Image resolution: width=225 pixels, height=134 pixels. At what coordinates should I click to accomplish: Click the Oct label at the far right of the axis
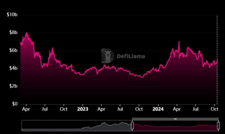click(214, 109)
